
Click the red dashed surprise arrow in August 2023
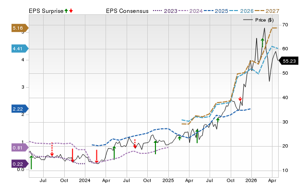point(52,149)
